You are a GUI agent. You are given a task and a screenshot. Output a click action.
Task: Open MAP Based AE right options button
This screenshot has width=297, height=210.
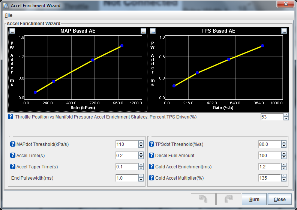coord(143,31)
